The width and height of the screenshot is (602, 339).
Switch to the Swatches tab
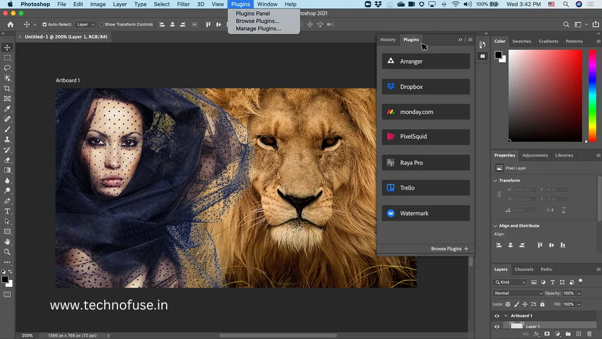[x=521, y=41]
